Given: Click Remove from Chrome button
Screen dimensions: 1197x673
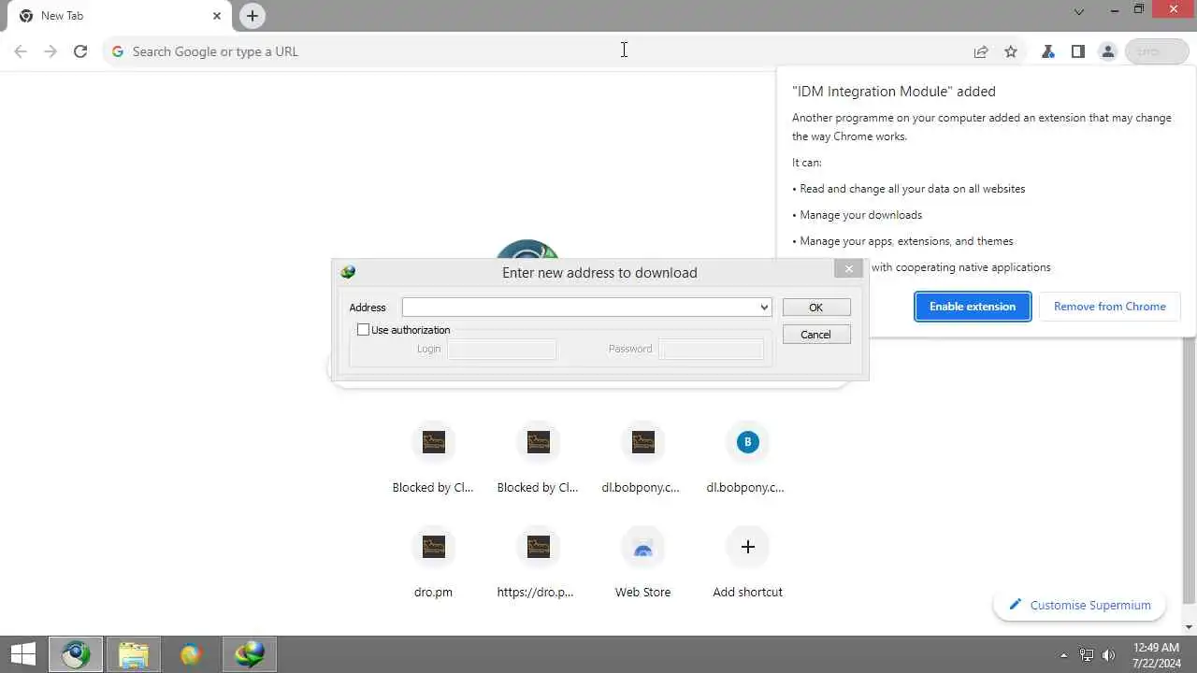Looking at the screenshot, I should point(1109,307).
